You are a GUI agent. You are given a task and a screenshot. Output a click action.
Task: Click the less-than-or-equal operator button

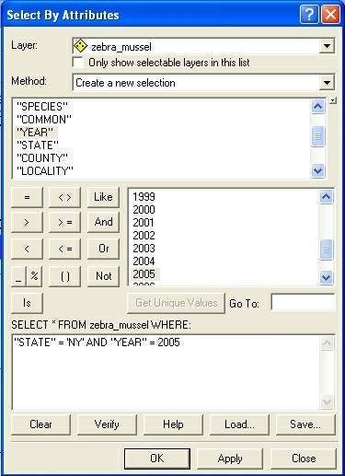64,249
